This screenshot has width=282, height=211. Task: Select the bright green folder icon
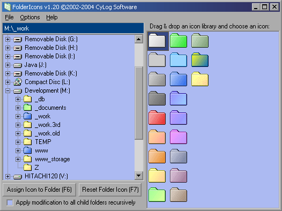179,41
